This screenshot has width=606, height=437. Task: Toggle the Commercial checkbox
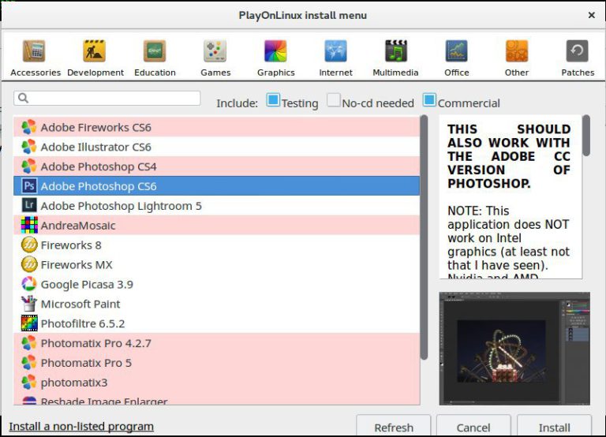(429, 99)
